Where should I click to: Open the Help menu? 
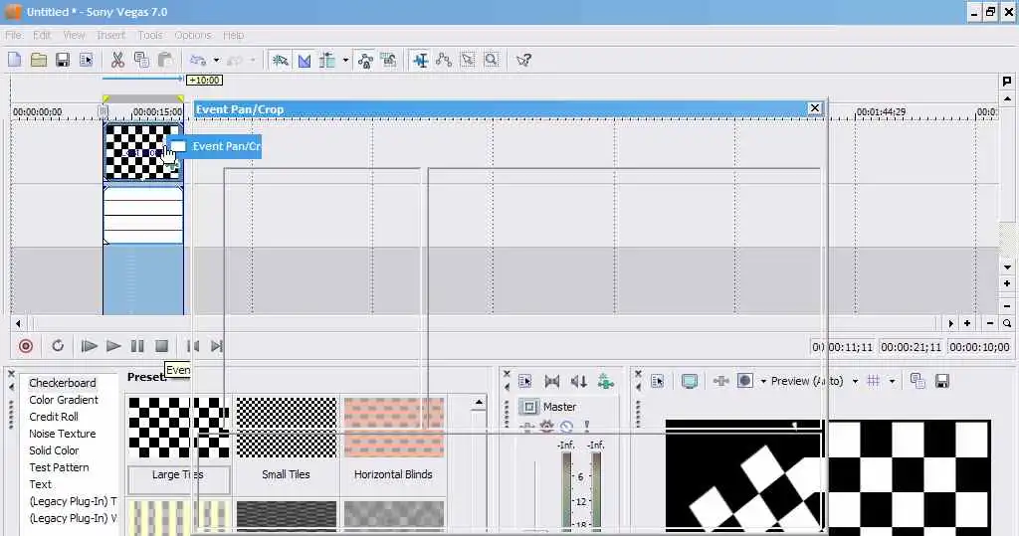pyautogui.click(x=233, y=35)
